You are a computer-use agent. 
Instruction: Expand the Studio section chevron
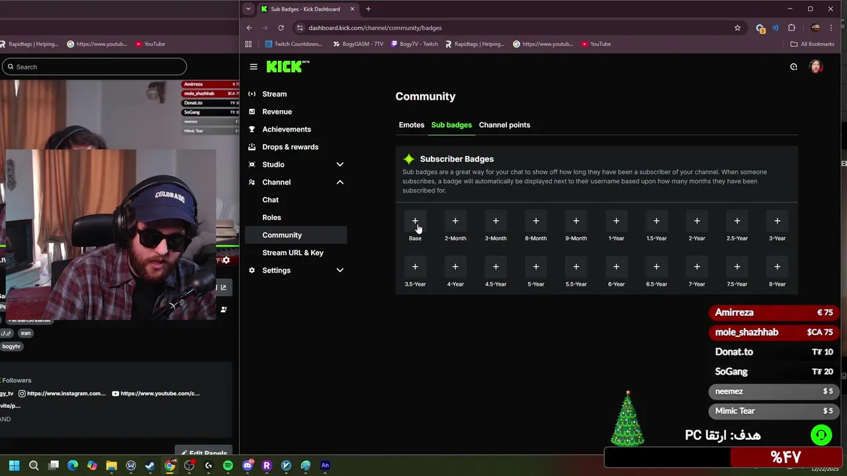point(340,165)
